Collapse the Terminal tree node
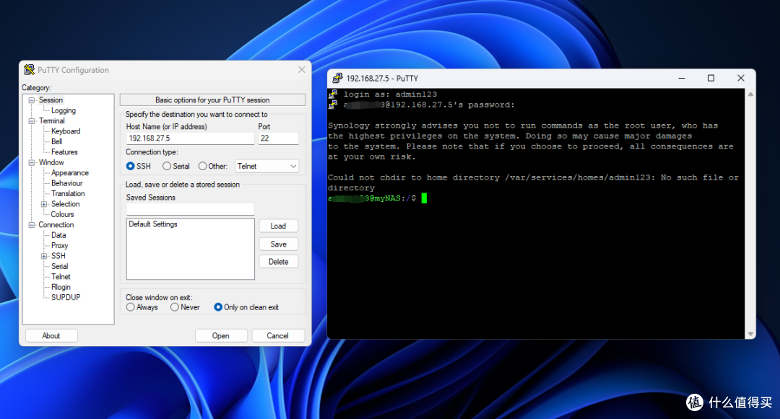 click(x=32, y=121)
